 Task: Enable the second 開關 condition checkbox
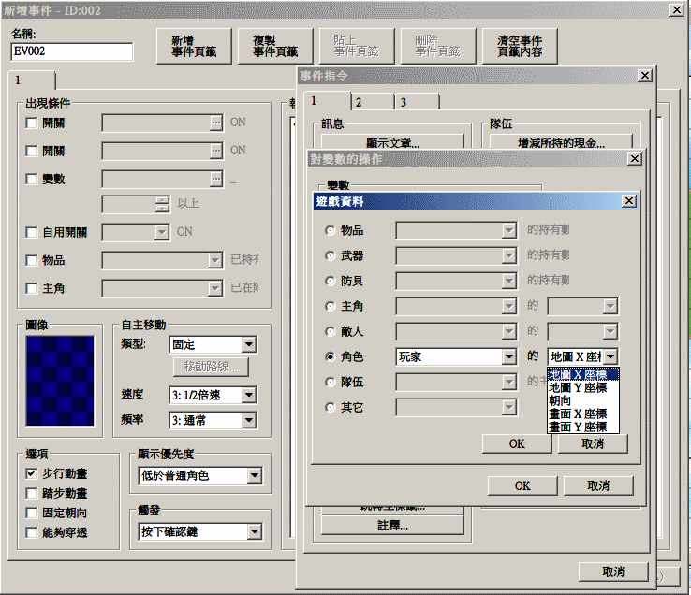[31, 151]
